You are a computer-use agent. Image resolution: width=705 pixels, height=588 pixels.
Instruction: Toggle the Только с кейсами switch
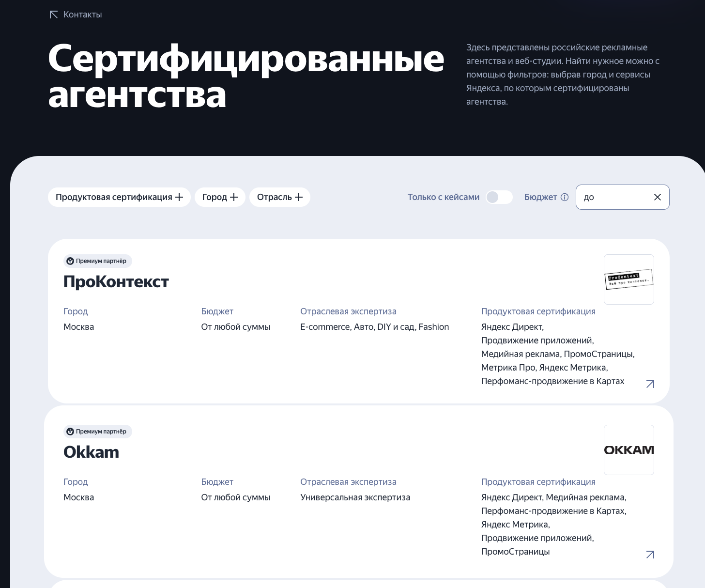click(499, 197)
